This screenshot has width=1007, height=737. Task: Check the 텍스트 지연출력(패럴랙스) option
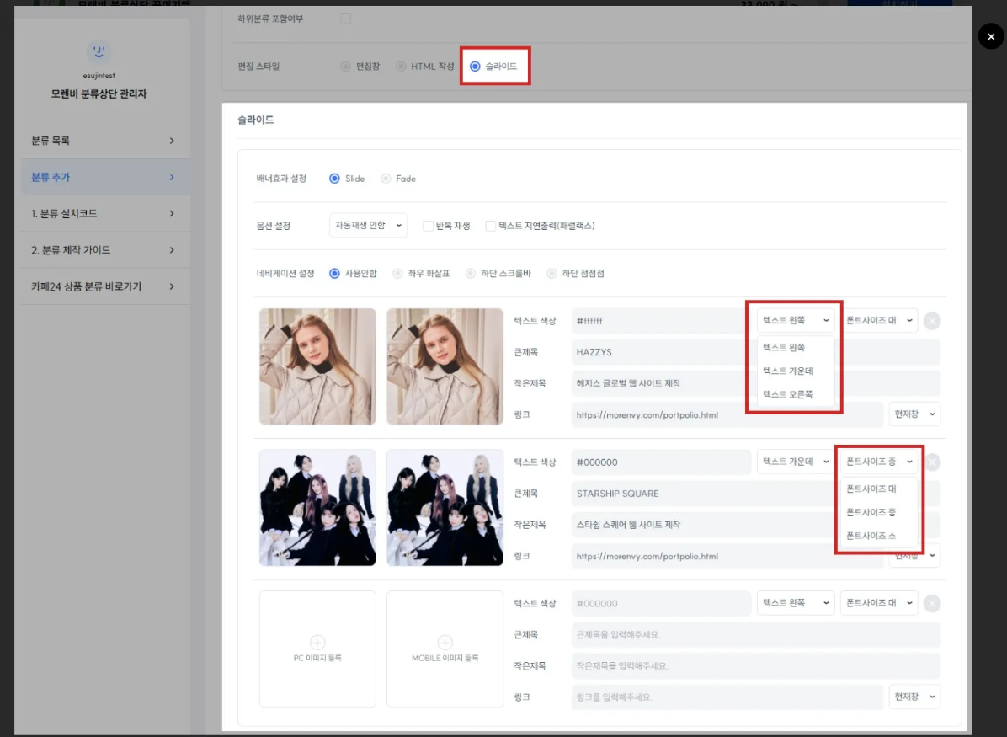491,226
